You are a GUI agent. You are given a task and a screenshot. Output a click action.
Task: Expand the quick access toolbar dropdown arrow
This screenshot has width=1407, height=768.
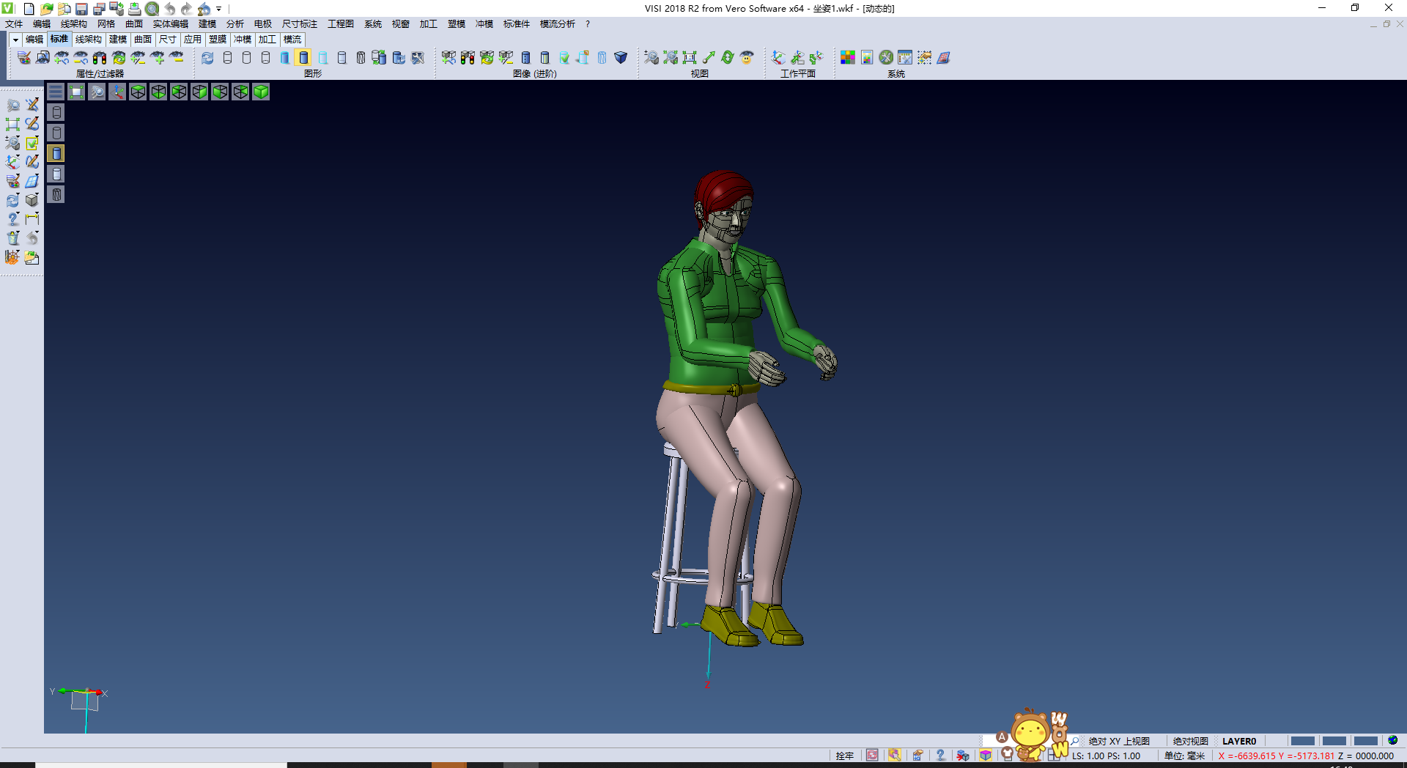(219, 9)
